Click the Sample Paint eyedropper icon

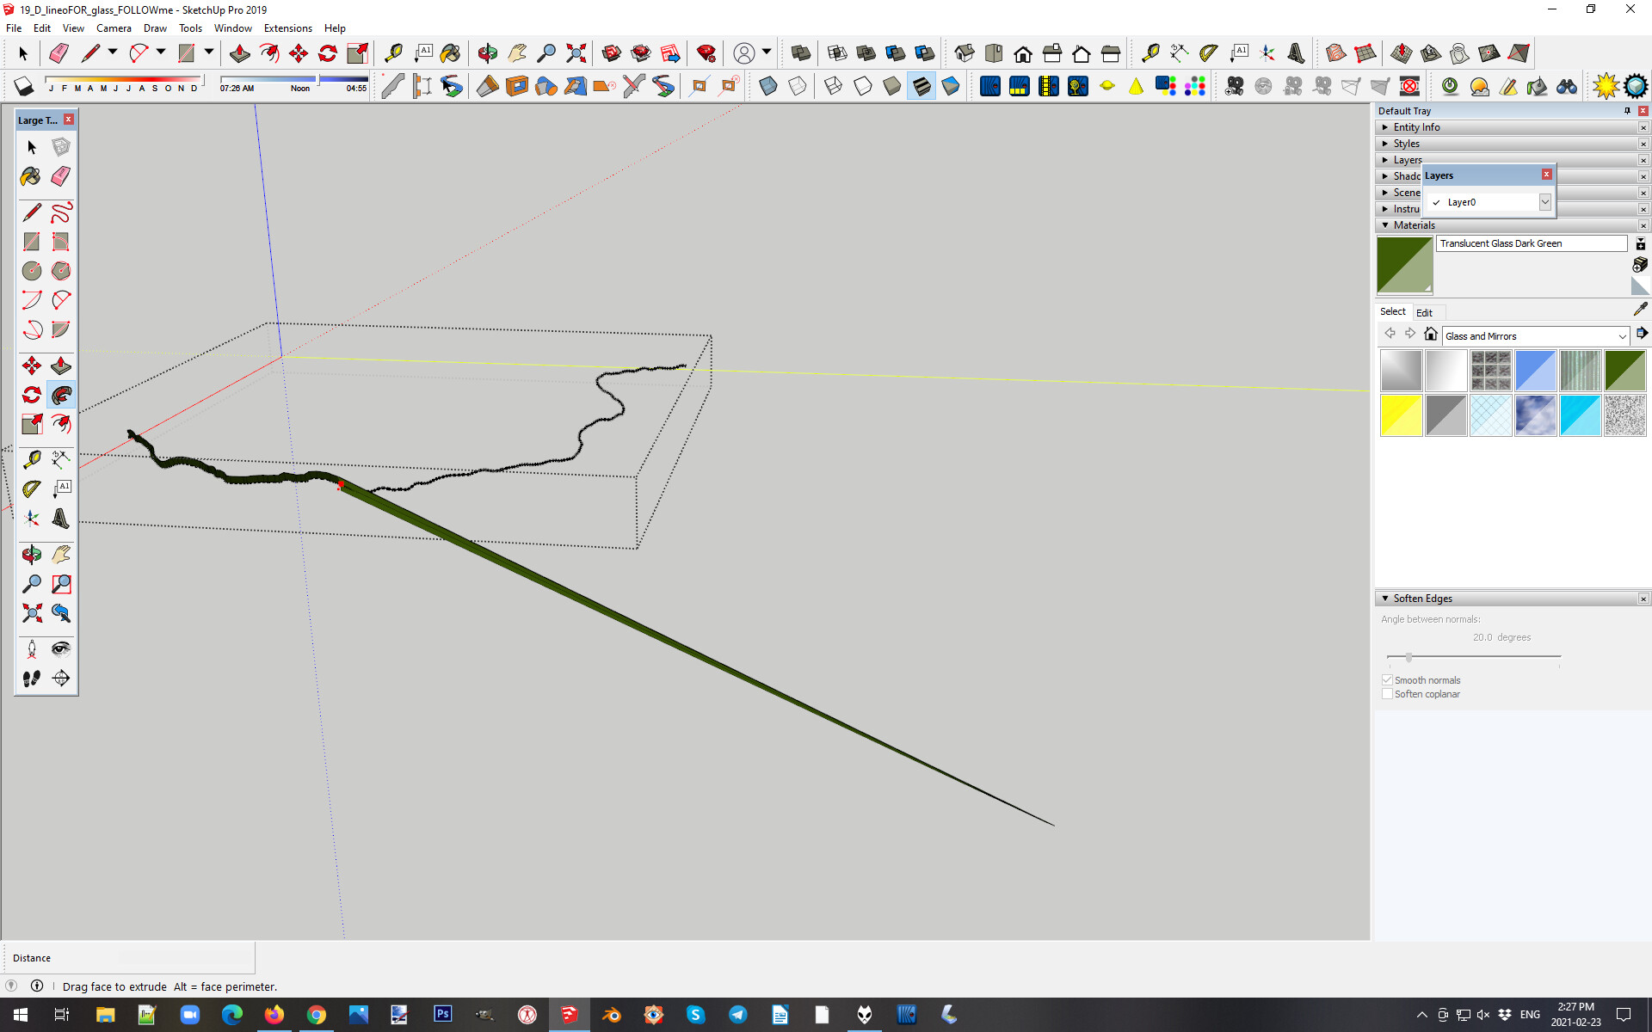1640,310
